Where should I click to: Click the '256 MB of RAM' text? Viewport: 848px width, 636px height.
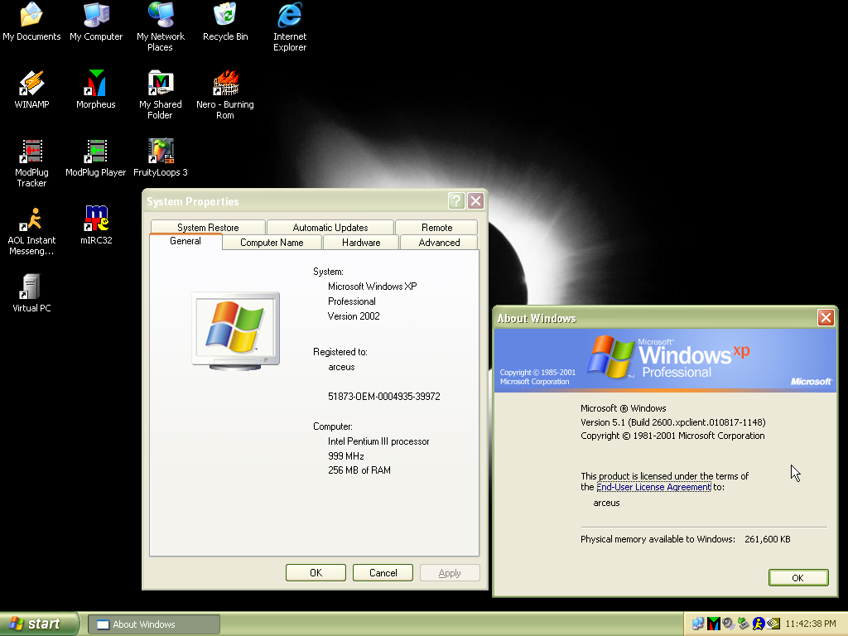click(x=359, y=470)
